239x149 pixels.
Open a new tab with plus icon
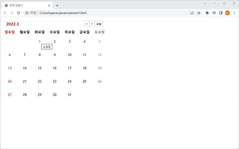(x=57, y=6)
